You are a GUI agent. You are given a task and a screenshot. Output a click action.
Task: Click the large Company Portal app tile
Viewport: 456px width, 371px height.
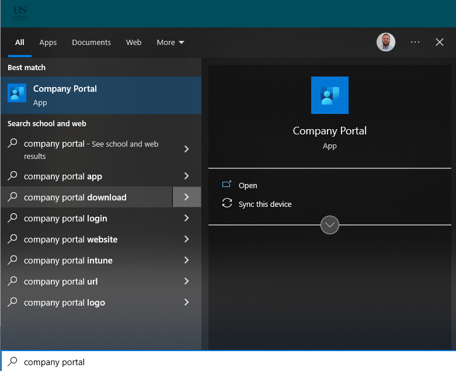tap(329, 95)
